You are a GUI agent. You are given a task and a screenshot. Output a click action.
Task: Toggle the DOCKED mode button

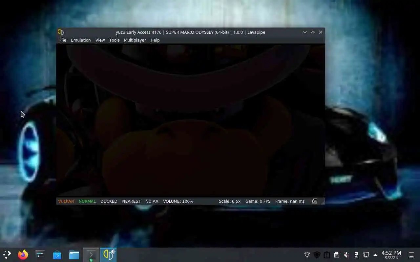pyautogui.click(x=109, y=201)
